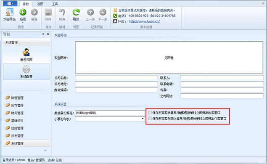Open the 财务管理 folder
The height and width of the screenshot is (164, 267).
pos(14,113)
